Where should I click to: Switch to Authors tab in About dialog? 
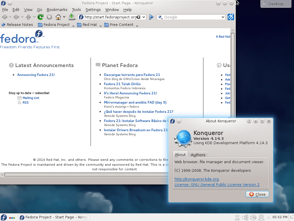[x=198, y=155]
